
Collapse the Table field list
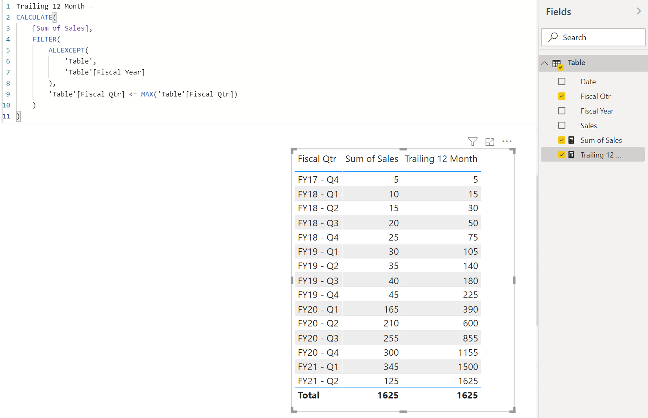(x=545, y=63)
